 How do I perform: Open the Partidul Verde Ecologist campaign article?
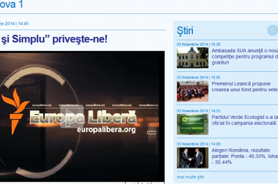coord(245,120)
